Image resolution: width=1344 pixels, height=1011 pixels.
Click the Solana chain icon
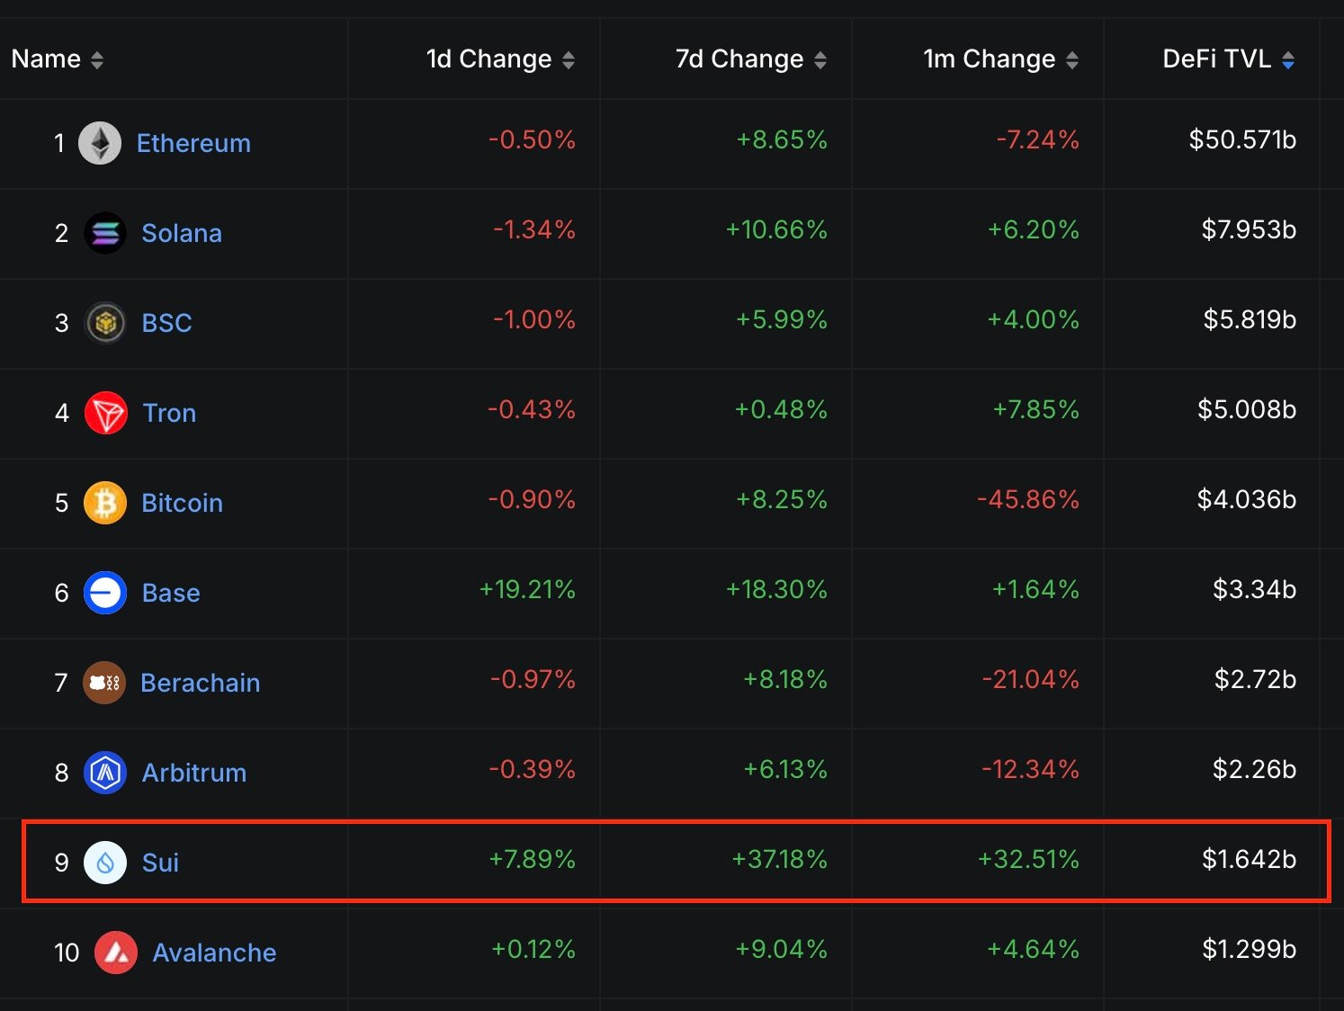click(104, 233)
